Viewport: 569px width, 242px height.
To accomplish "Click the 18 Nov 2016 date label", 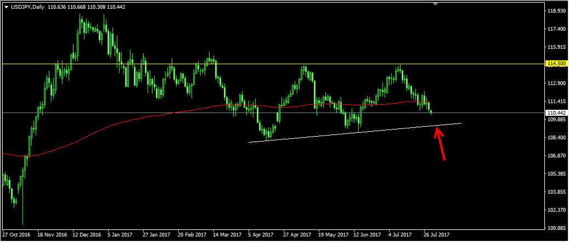I will click(51, 235).
